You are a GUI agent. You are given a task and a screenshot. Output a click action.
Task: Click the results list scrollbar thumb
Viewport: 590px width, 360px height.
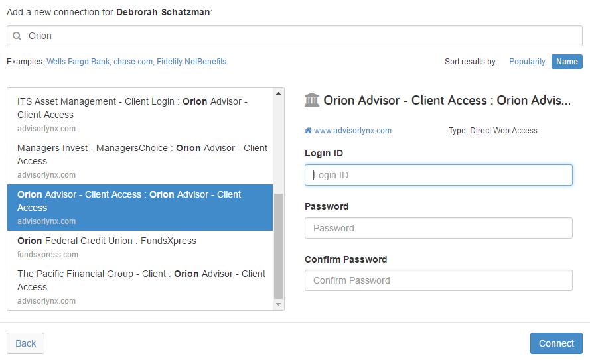coord(279,246)
